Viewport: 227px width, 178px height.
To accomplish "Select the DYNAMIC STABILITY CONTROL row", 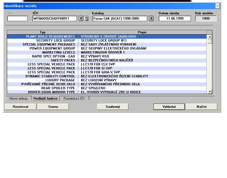I will pyautogui.click(x=106, y=76).
